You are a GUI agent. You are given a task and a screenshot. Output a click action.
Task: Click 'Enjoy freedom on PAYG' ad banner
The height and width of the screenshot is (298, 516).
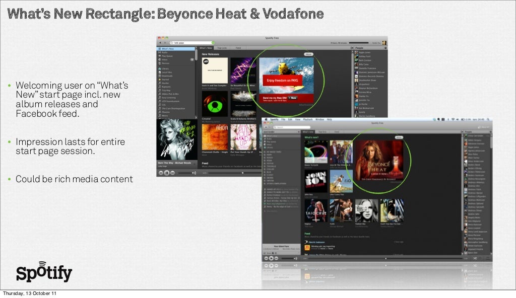(282, 80)
